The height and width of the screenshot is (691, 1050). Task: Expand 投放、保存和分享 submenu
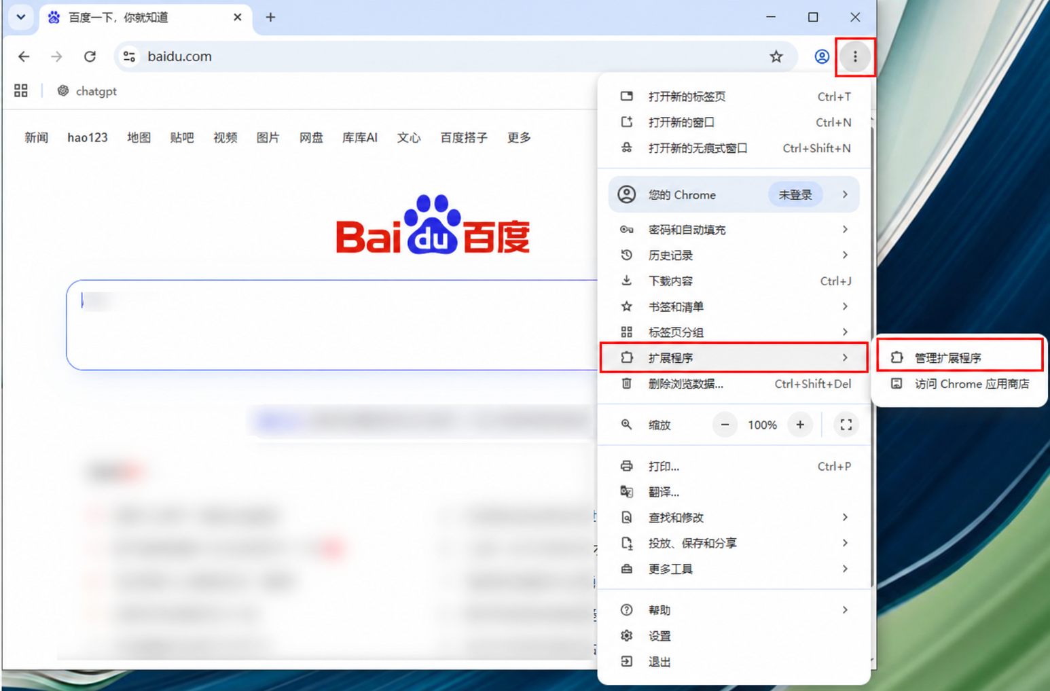click(735, 544)
